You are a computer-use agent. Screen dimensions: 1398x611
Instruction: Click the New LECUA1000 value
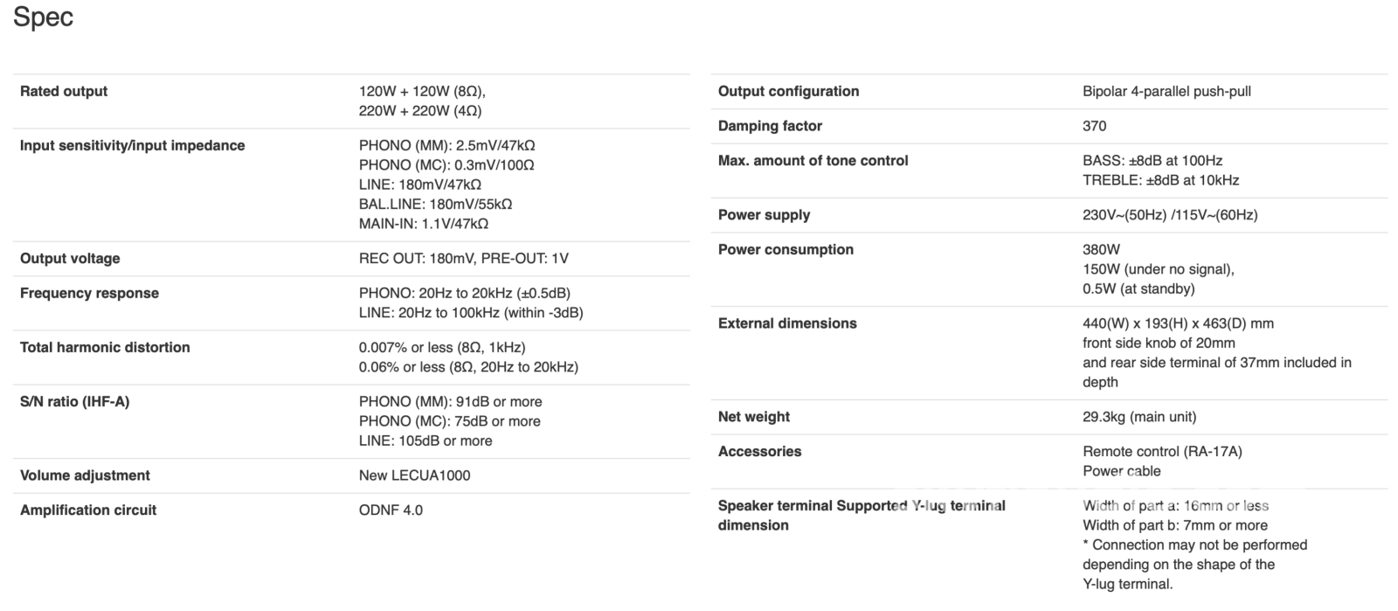[414, 476]
